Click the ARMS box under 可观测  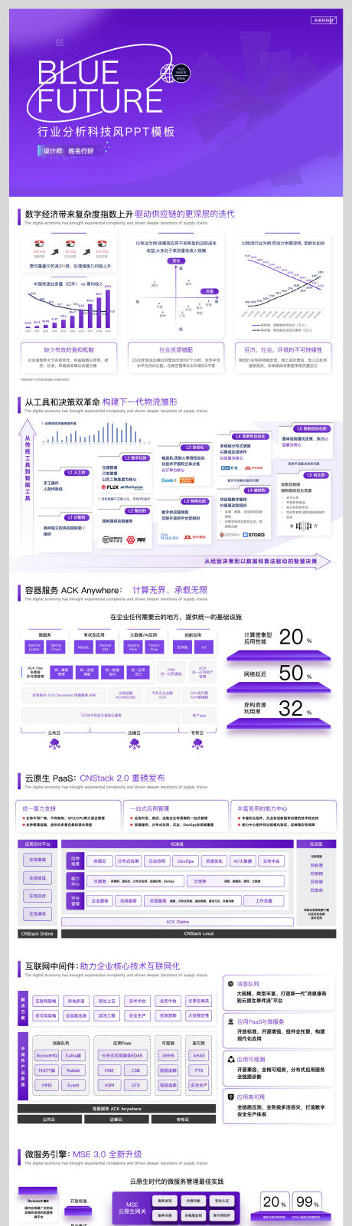pos(168,1056)
